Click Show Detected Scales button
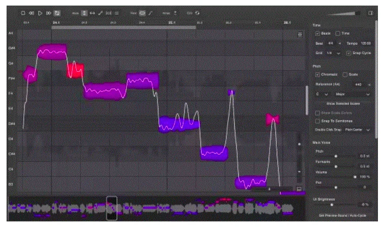 (x=343, y=103)
